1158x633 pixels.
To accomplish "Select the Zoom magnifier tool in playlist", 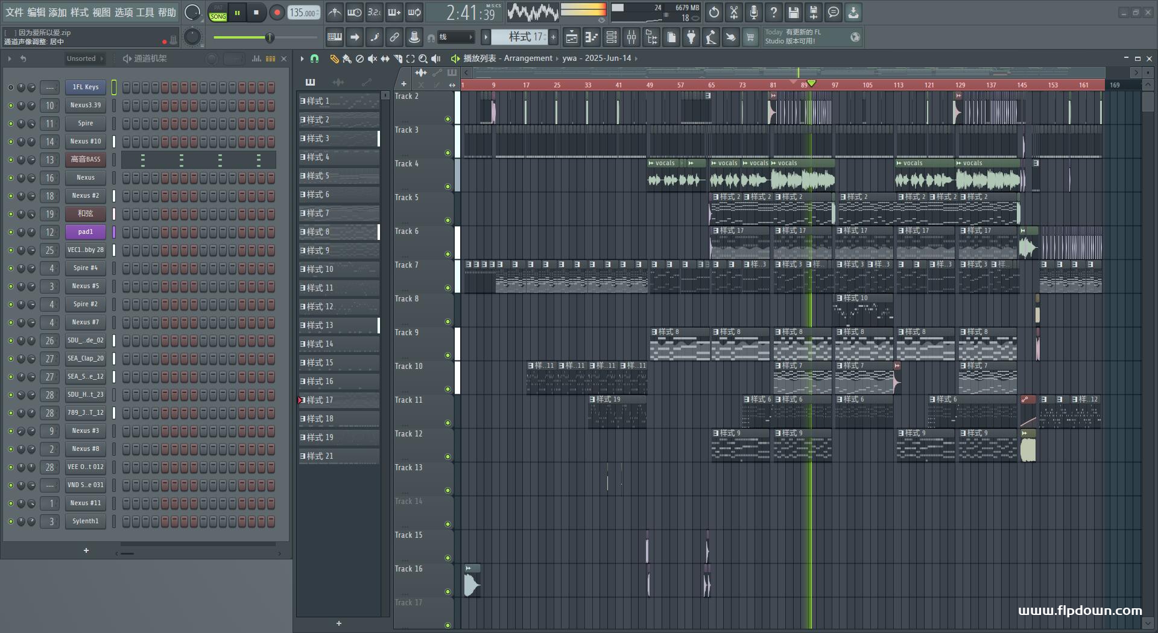I will click(x=423, y=58).
